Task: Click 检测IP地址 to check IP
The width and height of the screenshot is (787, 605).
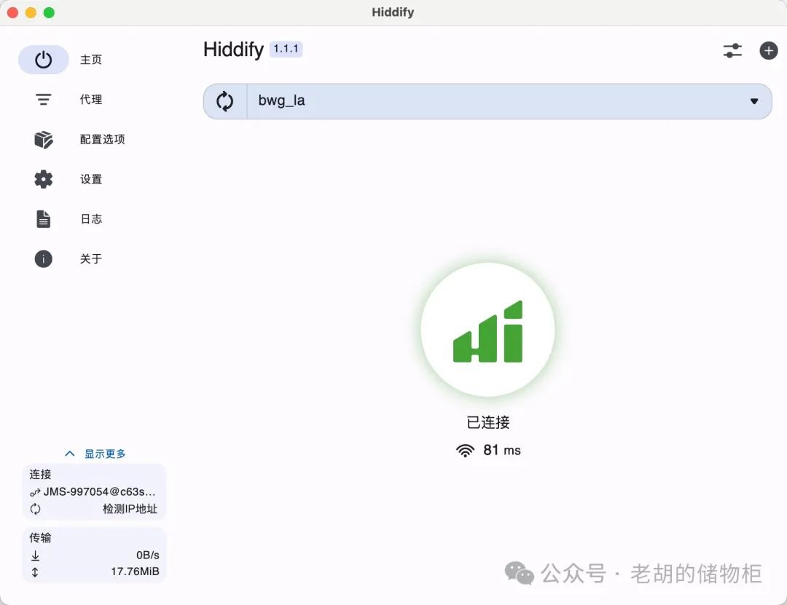Action: 130,509
